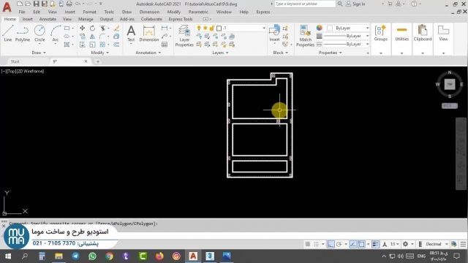The image size is (468, 263).
Task: Click the object color wheel swatch
Action: click(320, 28)
